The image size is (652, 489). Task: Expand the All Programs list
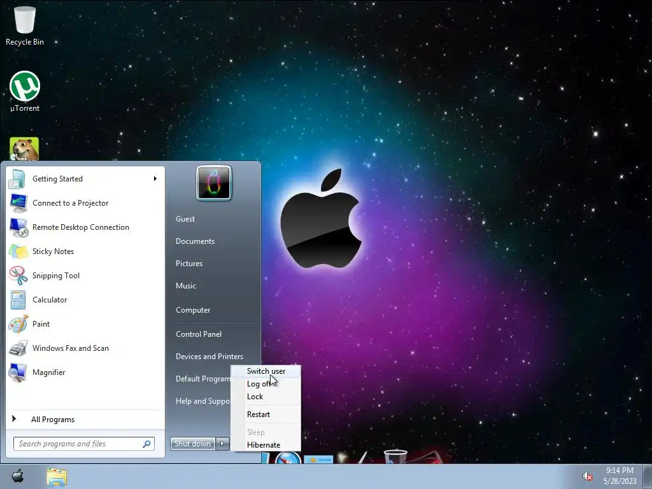click(x=85, y=419)
